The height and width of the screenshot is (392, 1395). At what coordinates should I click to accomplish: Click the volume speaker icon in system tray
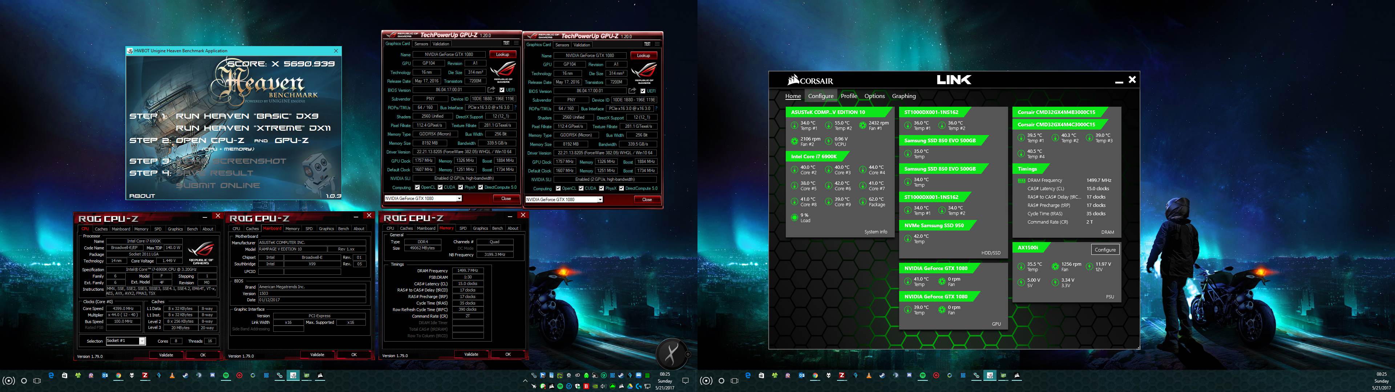pos(604,386)
